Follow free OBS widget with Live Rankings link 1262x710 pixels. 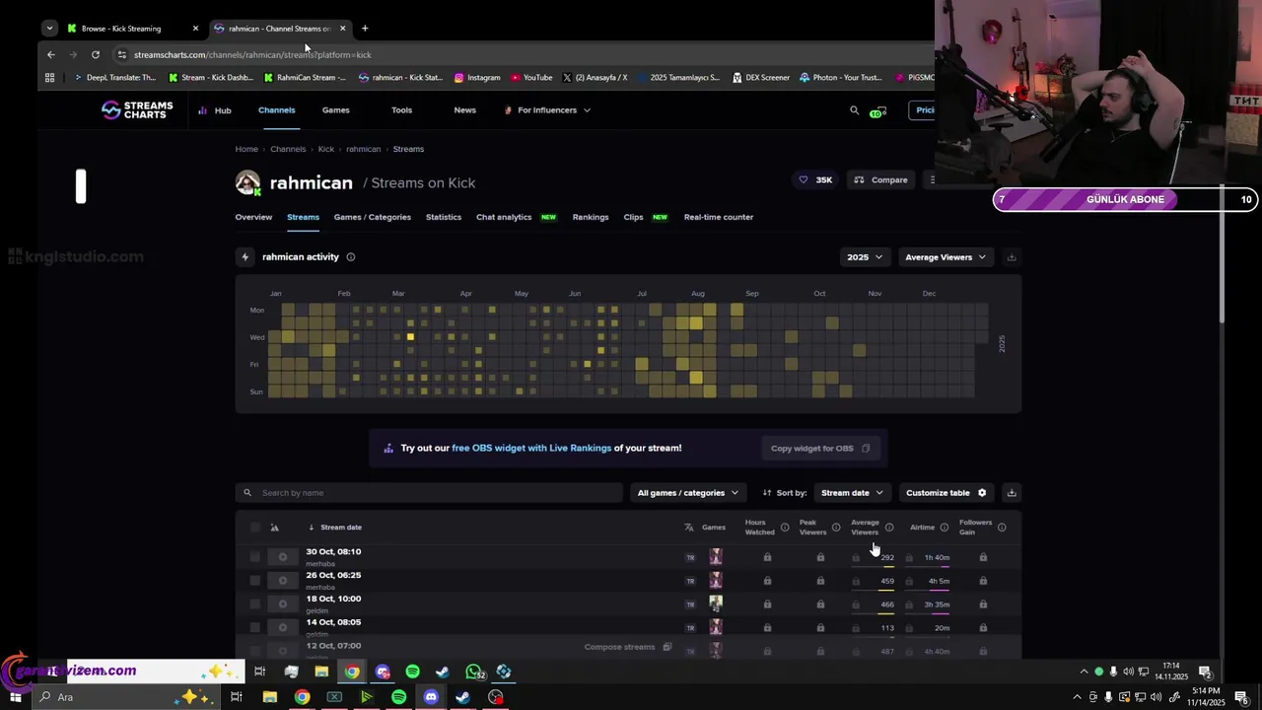[x=531, y=449]
